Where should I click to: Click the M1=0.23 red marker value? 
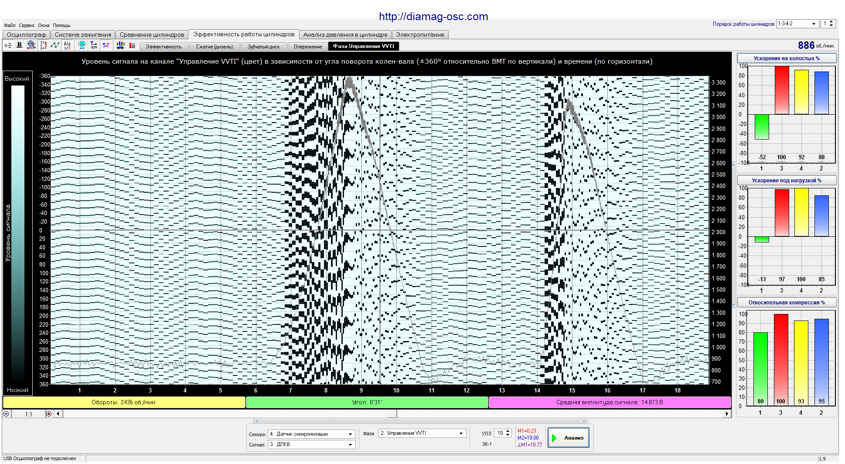[x=527, y=431]
